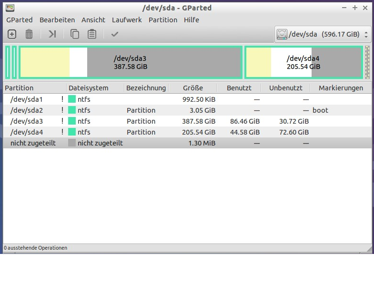Click the 0 ausstehende Operationen status text
The image size is (374, 292).
tap(36, 248)
